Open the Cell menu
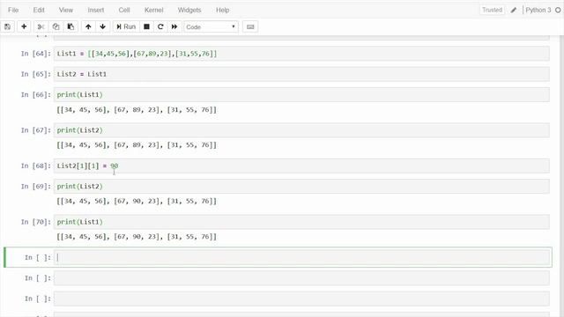Image resolution: width=564 pixels, height=317 pixels. pyautogui.click(x=124, y=10)
